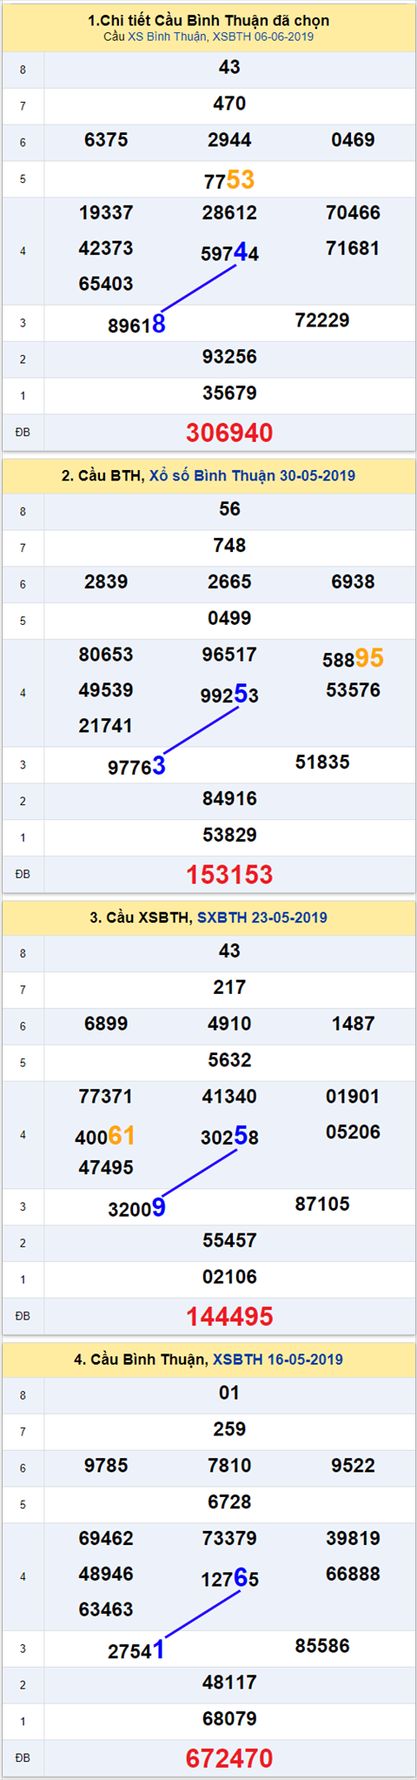Click the prize number 748
Screen dimensions: 417x1780
tap(229, 546)
